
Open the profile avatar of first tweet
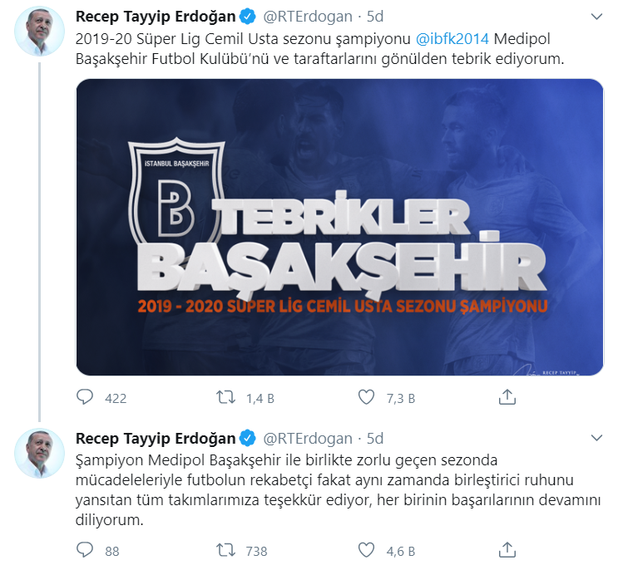pyautogui.click(x=39, y=31)
